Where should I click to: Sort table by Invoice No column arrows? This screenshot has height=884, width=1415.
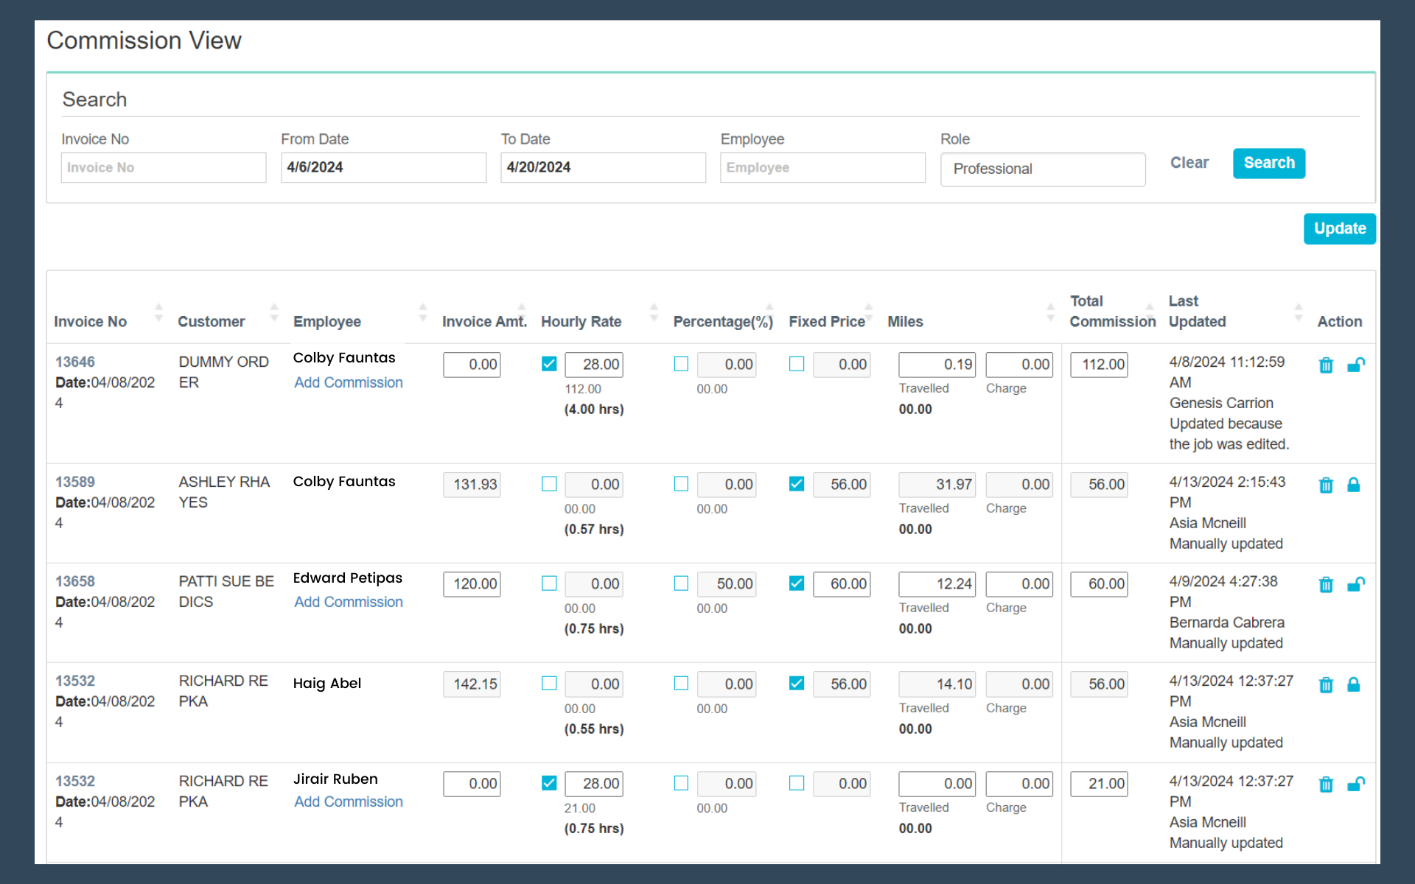pos(158,312)
